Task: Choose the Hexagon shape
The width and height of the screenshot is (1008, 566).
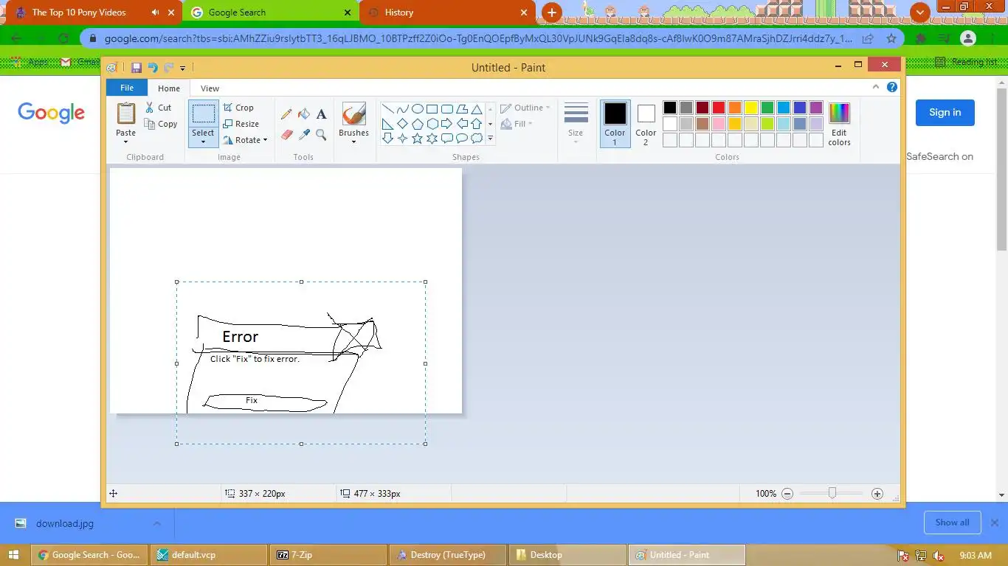Action: click(432, 124)
